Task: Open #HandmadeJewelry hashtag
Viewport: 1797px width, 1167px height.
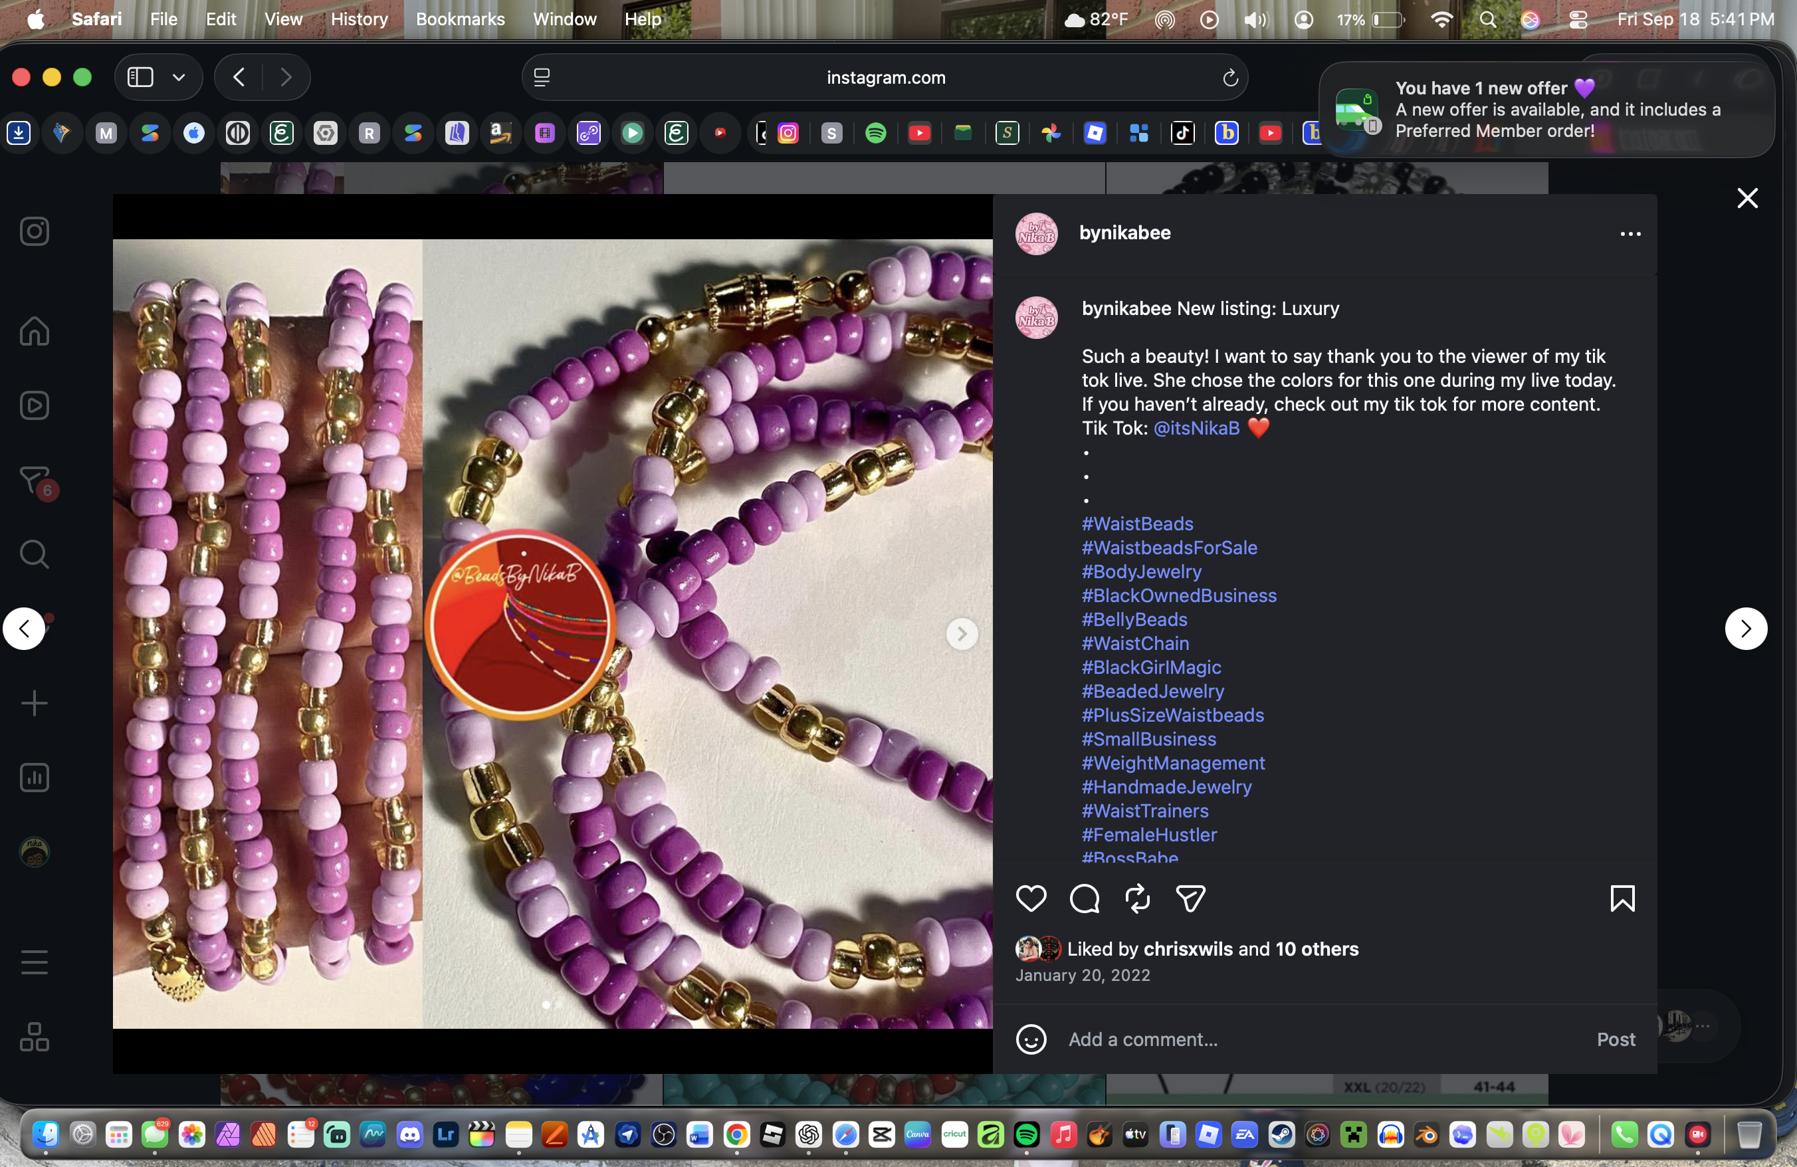Action: click(x=1166, y=787)
